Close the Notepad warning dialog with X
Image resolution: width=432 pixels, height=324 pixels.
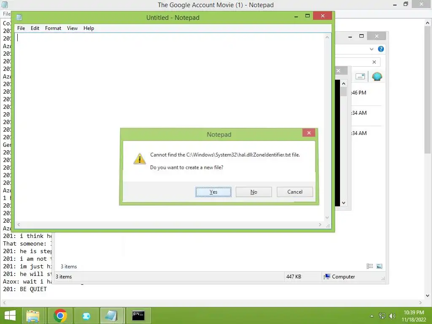309,133
